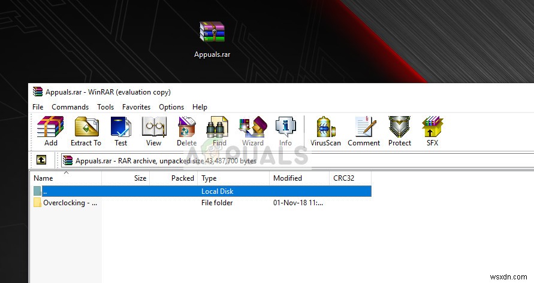Screen dimensions: 534x283
Task: Sort by the Name column header
Action: point(66,178)
